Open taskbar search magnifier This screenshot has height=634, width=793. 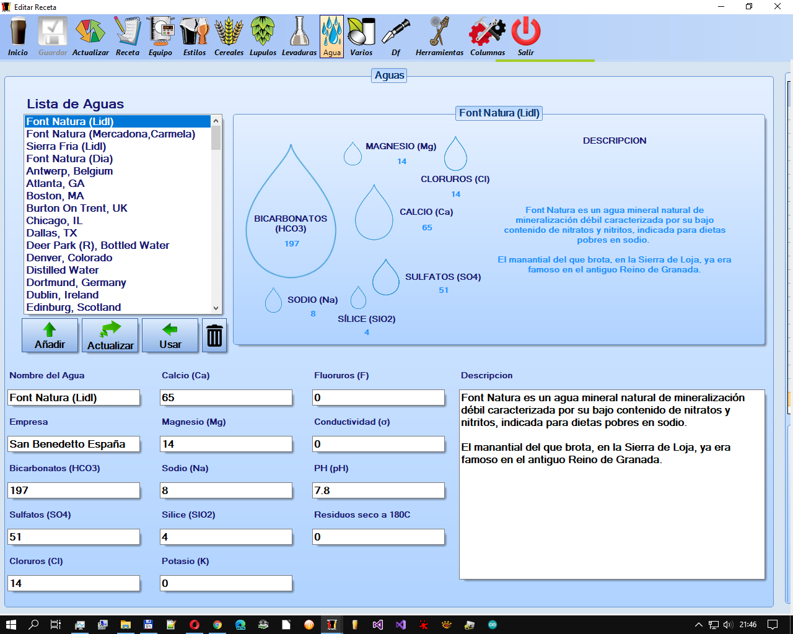tap(34, 624)
